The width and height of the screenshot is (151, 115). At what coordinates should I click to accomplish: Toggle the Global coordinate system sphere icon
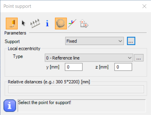(x=61, y=23)
